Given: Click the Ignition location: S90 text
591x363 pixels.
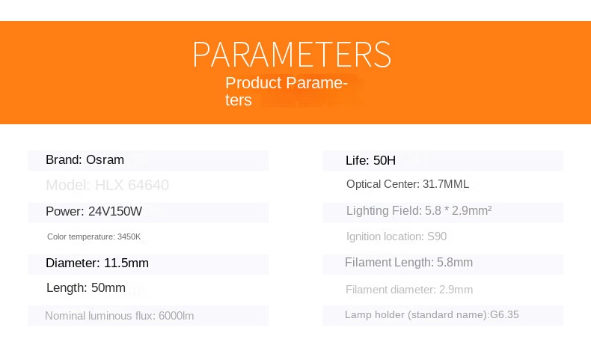Looking at the screenshot, I should click(x=396, y=237).
